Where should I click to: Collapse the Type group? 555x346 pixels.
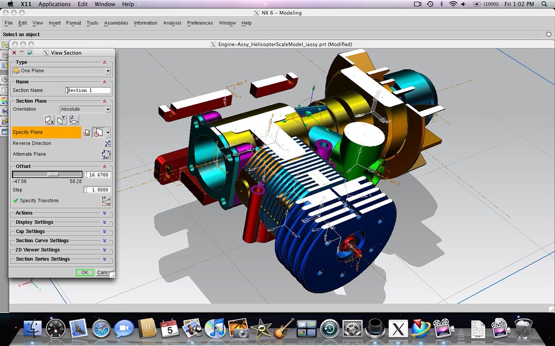(105, 63)
